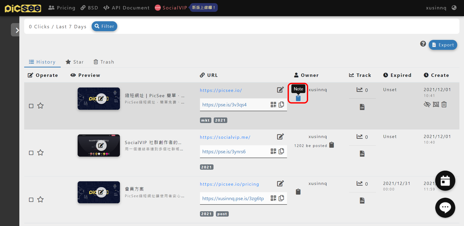Edit preview thumbnail of 會員方案 row
The image size is (464, 226).
(x=101, y=192)
